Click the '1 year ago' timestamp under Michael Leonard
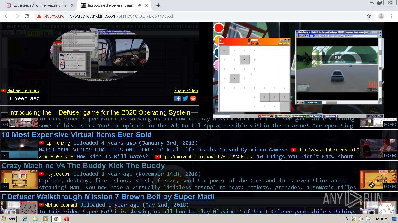This screenshot has height=223, width=398. (24, 98)
